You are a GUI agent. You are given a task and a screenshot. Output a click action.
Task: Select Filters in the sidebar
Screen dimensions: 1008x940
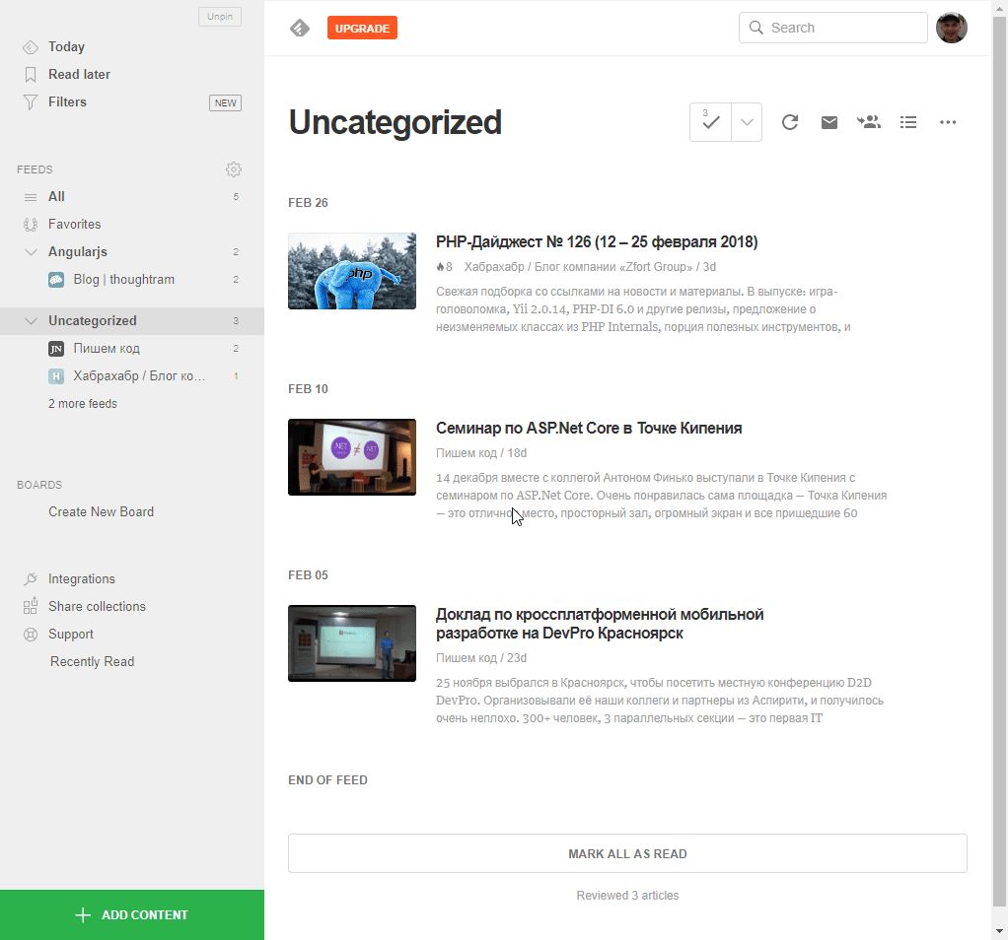(67, 102)
